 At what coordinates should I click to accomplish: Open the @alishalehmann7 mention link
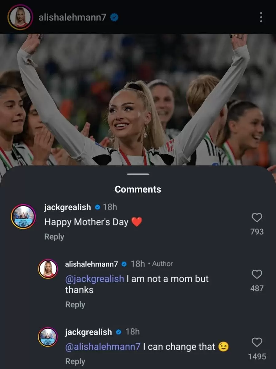[x=103, y=347]
